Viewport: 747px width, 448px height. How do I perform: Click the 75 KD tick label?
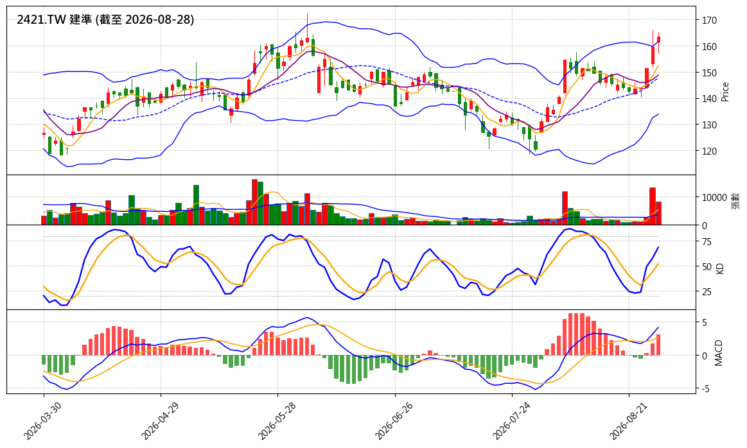click(x=707, y=242)
